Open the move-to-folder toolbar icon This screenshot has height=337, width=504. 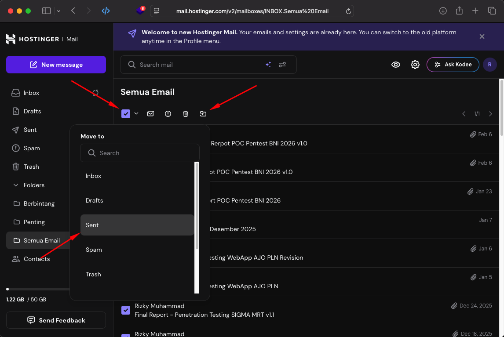pos(203,113)
